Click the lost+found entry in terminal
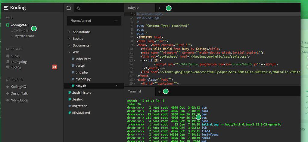308x142 pixels. (x=210, y=134)
